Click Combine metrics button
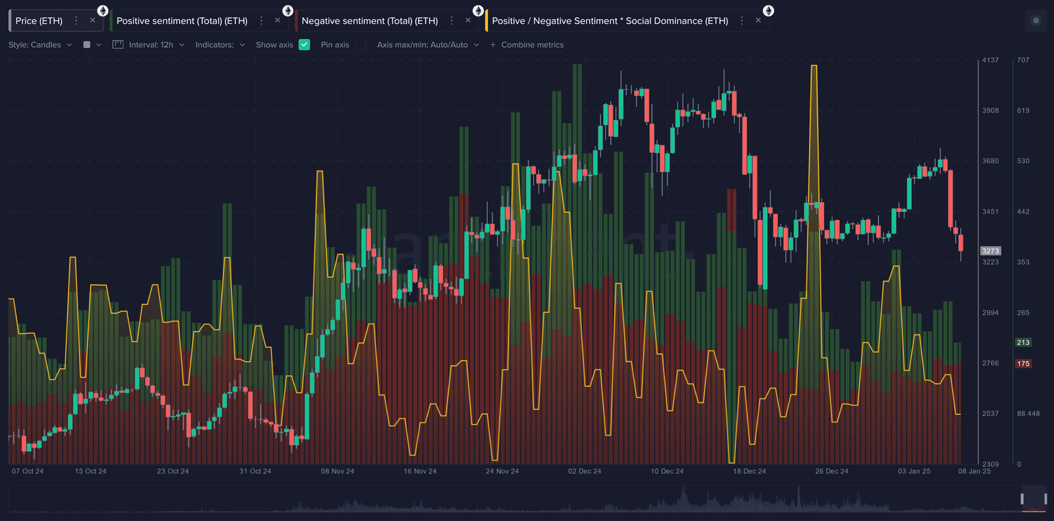The image size is (1054, 521). pyautogui.click(x=526, y=45)
